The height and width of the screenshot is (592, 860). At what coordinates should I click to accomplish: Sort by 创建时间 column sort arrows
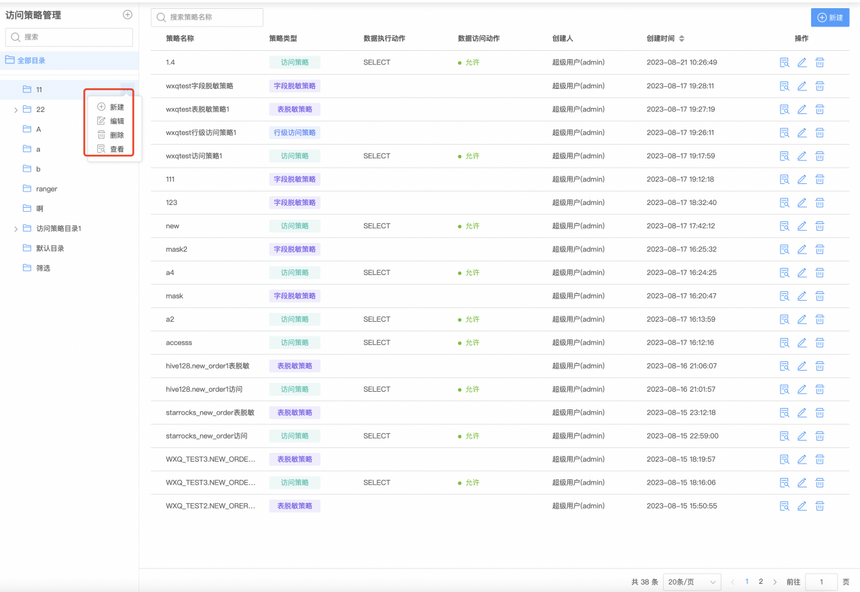[x=681, y=39]
